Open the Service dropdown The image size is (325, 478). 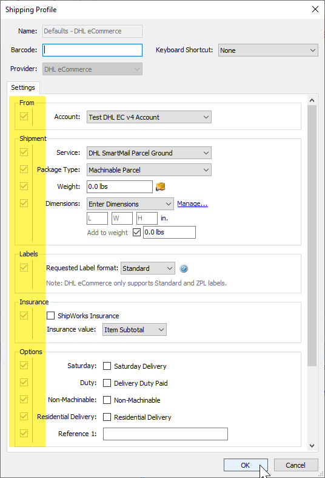[x=149, y=152]
